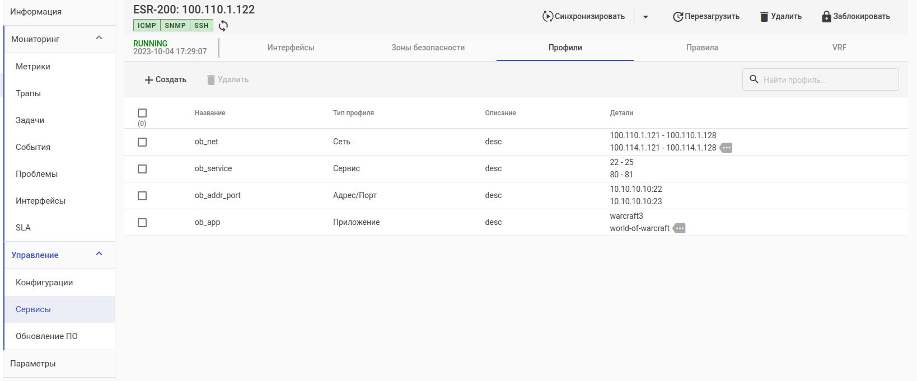This screenshot has height=381, width=917.
Task: Go to Метрики in the sidebar
Action: point(33,67)
